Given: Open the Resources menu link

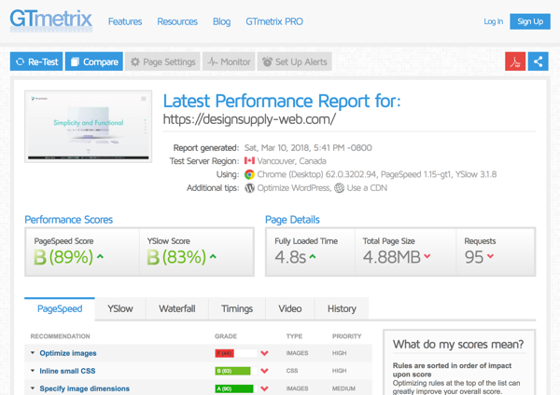Looking at the screenshot, I should [177, 21].
